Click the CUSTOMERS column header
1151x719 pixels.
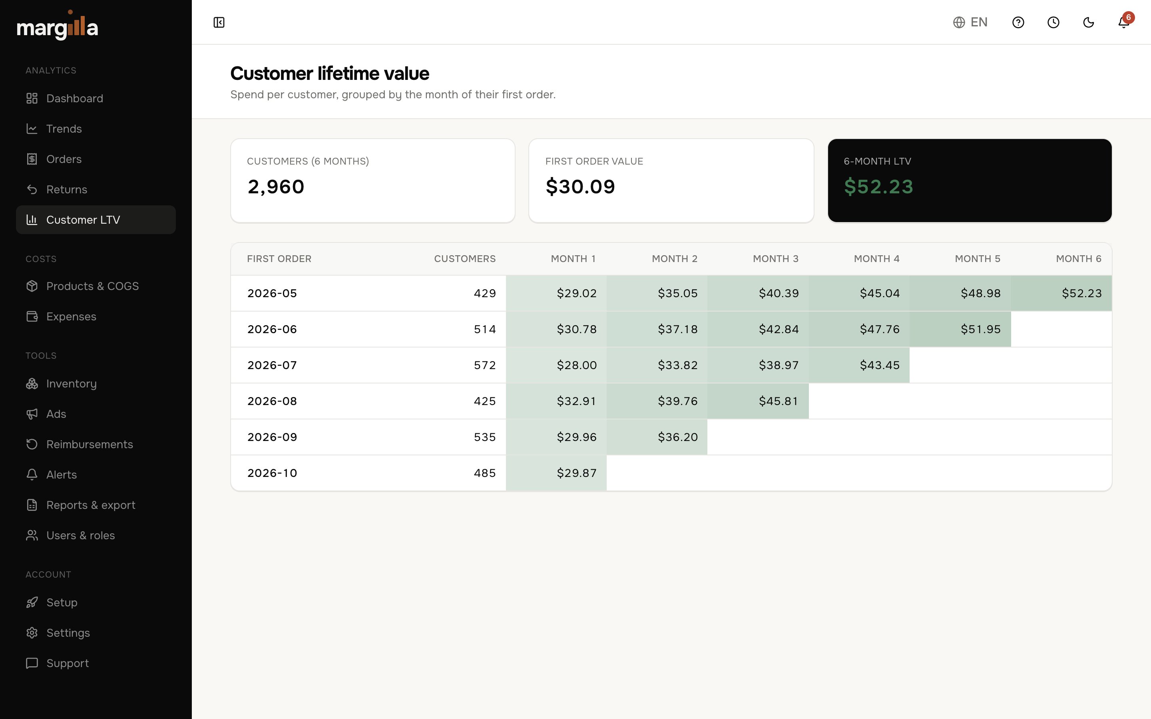[465, 259]
